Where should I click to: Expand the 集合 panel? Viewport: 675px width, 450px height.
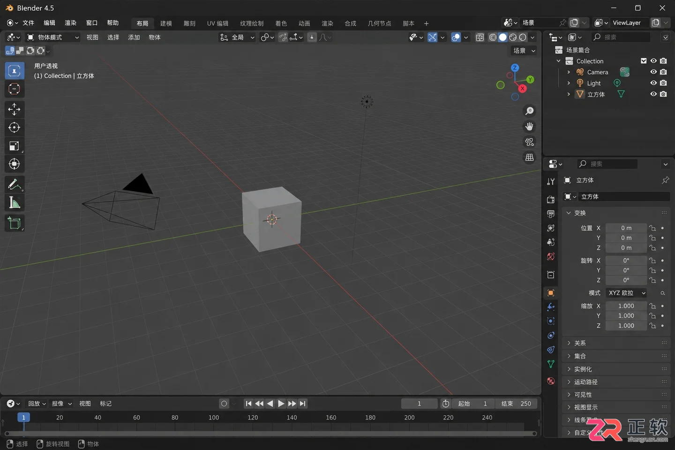click(x=616, y=356)
